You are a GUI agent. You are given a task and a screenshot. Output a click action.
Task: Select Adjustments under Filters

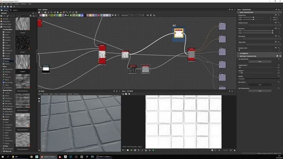click(x=9, y=69)
